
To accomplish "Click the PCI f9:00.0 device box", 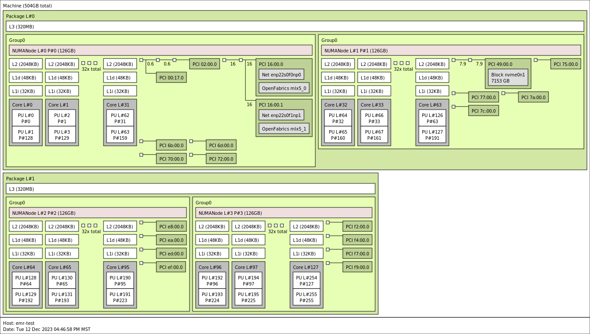I will tap(357, 267).
